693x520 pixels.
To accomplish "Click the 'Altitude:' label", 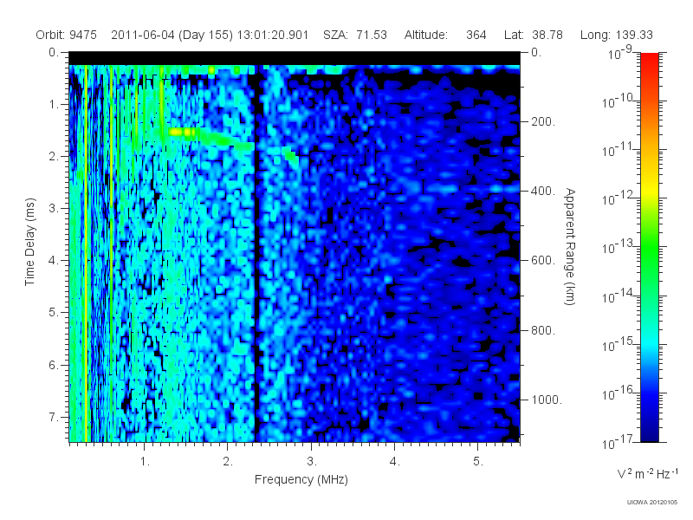I will (426, 35).
